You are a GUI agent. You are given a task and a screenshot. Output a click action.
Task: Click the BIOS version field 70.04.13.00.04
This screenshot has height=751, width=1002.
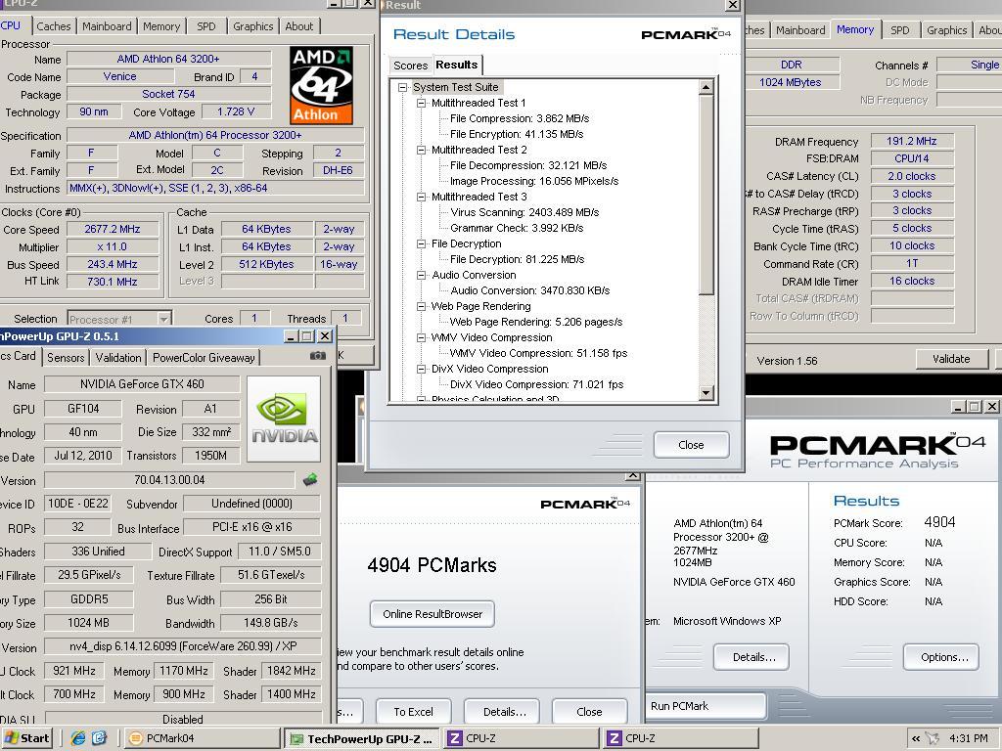(169, 479)
